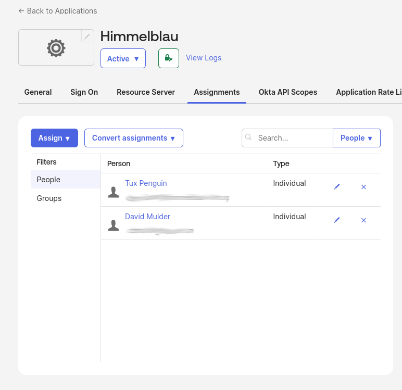Open the Assign dropdown button
Screen dimensions: 402x390
[54, 138]
